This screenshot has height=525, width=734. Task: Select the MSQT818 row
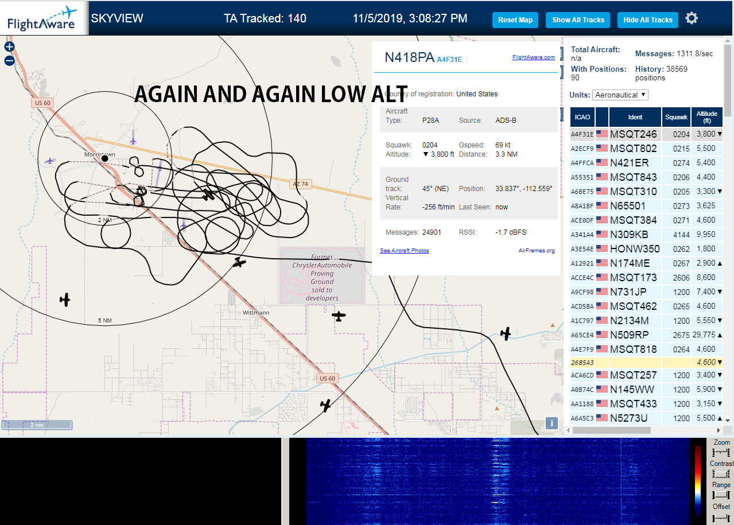point(647,349)
